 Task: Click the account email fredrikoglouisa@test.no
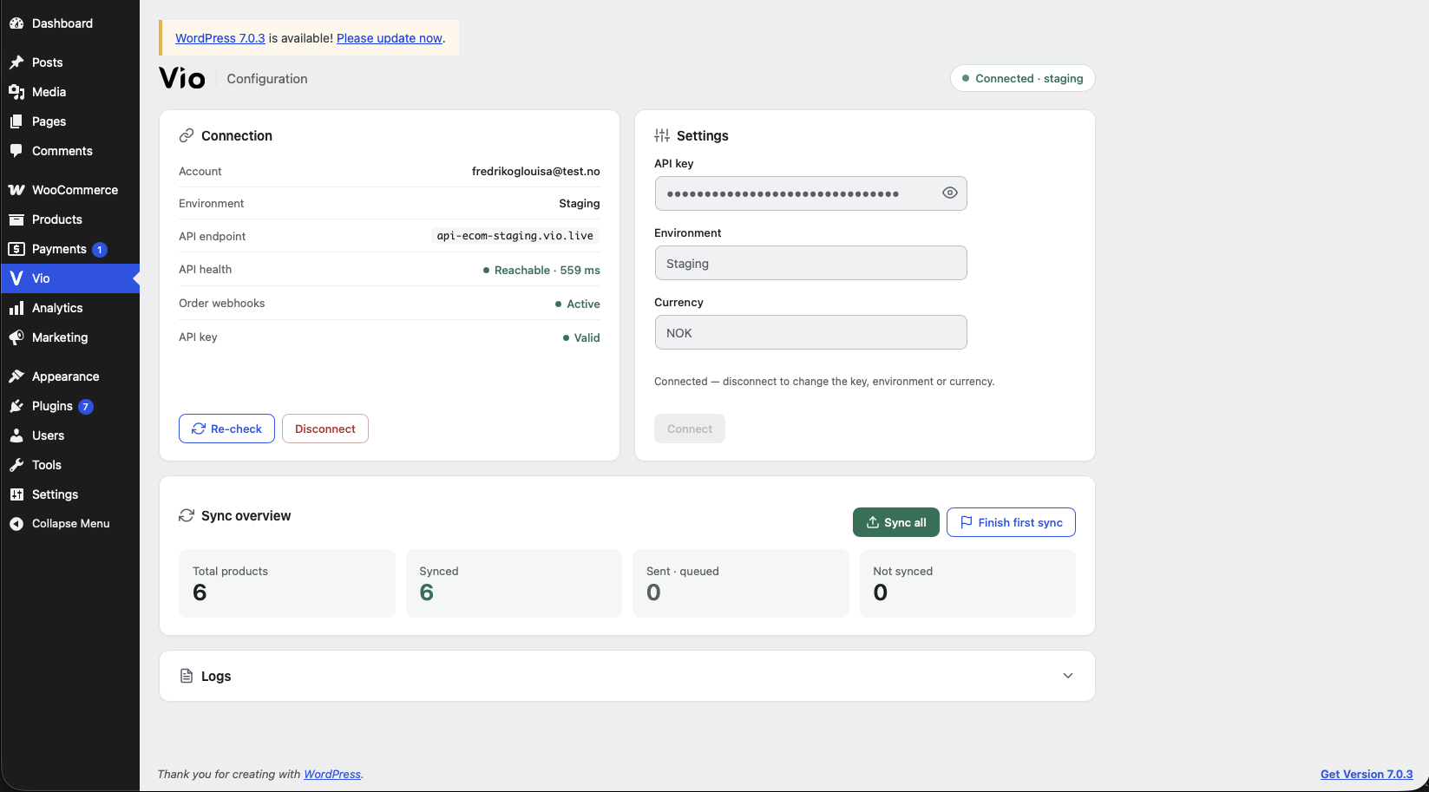coord(536,171)
